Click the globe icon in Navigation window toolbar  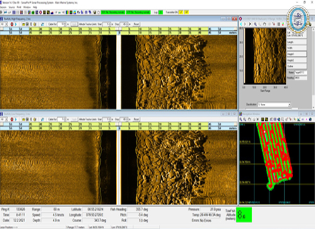tap(310, 120)
